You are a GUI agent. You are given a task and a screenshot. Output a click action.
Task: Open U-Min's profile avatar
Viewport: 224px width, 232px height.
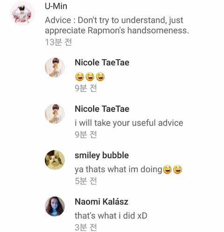(x=22, y=13)
